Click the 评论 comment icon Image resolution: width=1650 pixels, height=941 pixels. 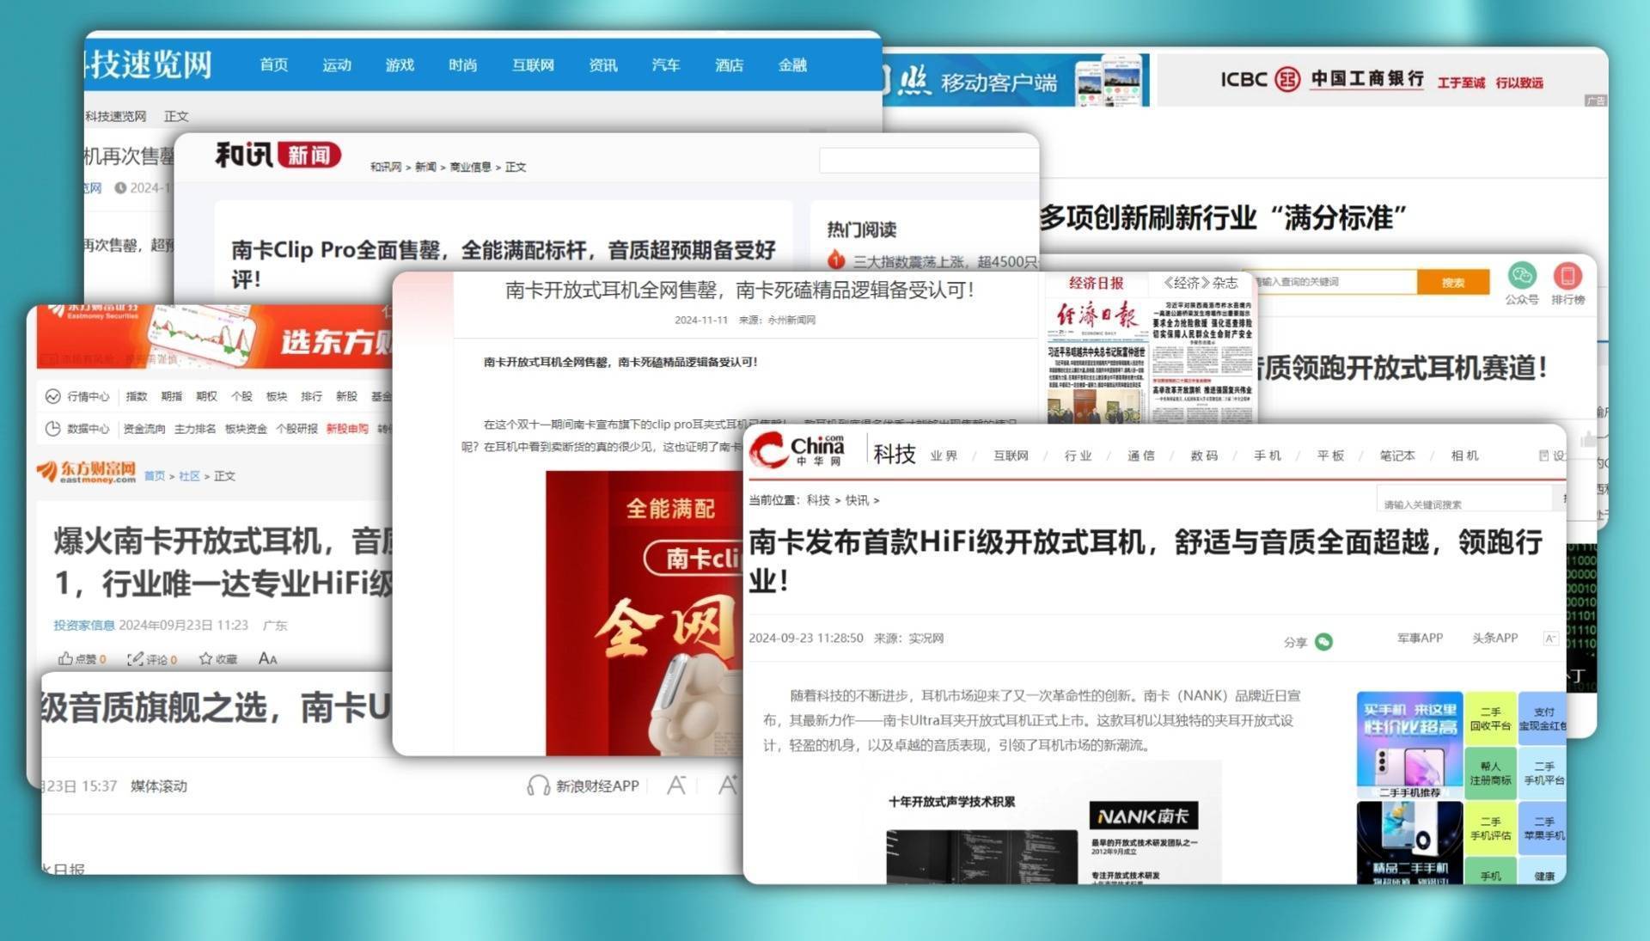point(135,659)
